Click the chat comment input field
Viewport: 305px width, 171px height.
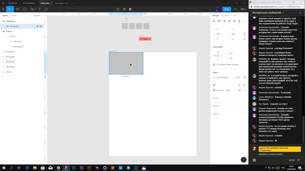pos(279,154)
